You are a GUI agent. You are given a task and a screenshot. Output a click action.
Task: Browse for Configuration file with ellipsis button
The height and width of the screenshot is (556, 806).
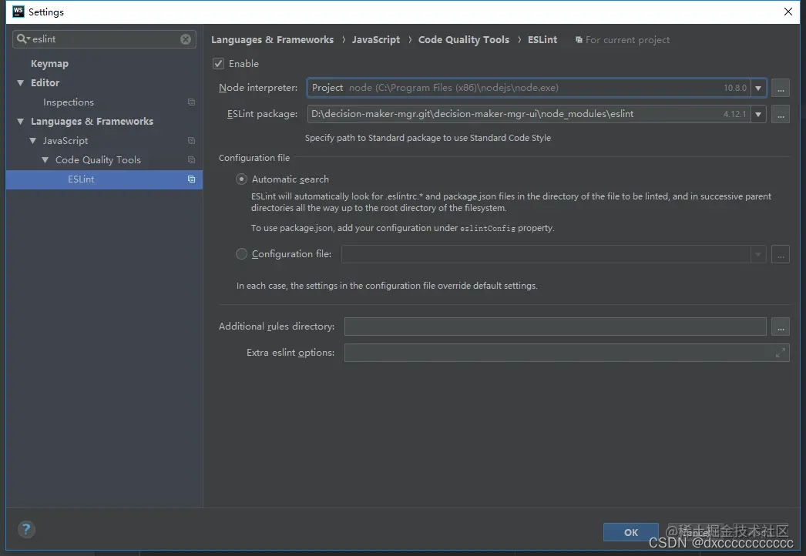click(x=781, y=254)
